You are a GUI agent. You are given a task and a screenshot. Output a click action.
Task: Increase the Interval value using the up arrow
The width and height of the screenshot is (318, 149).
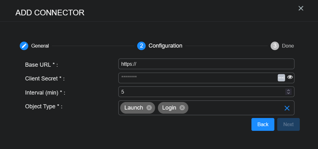pyautogui.click(x=288, y=90)
